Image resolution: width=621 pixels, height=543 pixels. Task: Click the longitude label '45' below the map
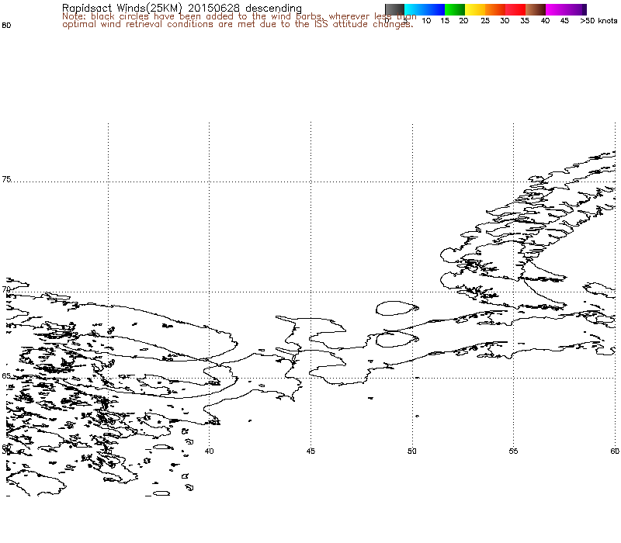point(310,451)
